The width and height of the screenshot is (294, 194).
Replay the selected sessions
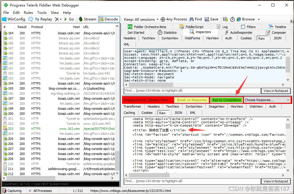(44, 19)
